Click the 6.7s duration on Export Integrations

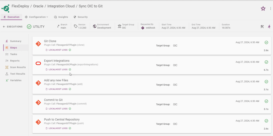pyautogui.click(x=266, y=70)
